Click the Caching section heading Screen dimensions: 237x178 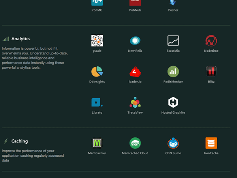click(x=20, y=141)
